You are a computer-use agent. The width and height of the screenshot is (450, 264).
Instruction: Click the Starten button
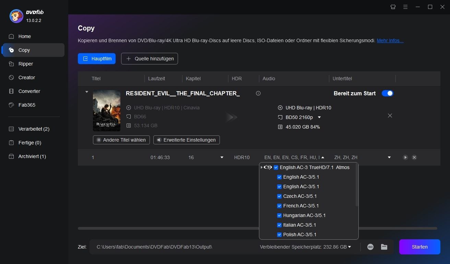(x=420, y=247)
